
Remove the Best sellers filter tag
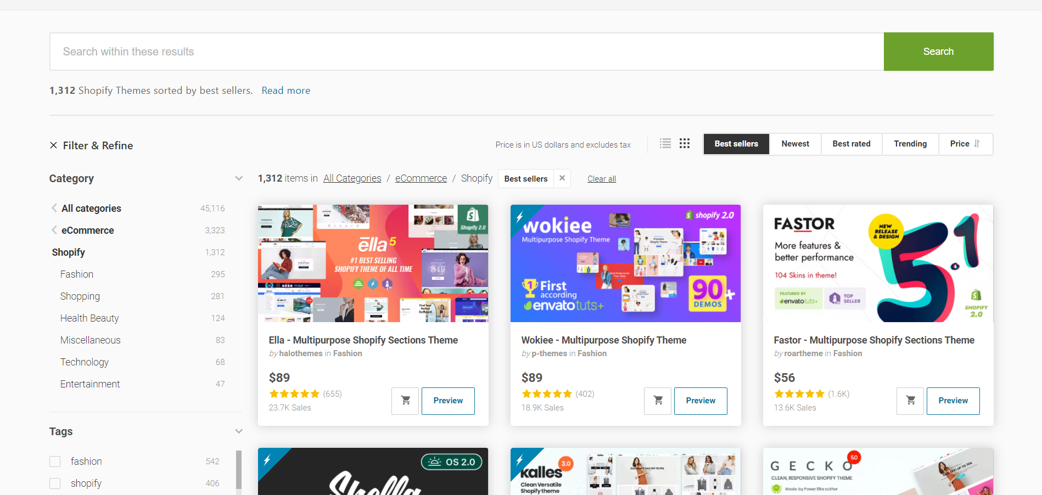562,178
